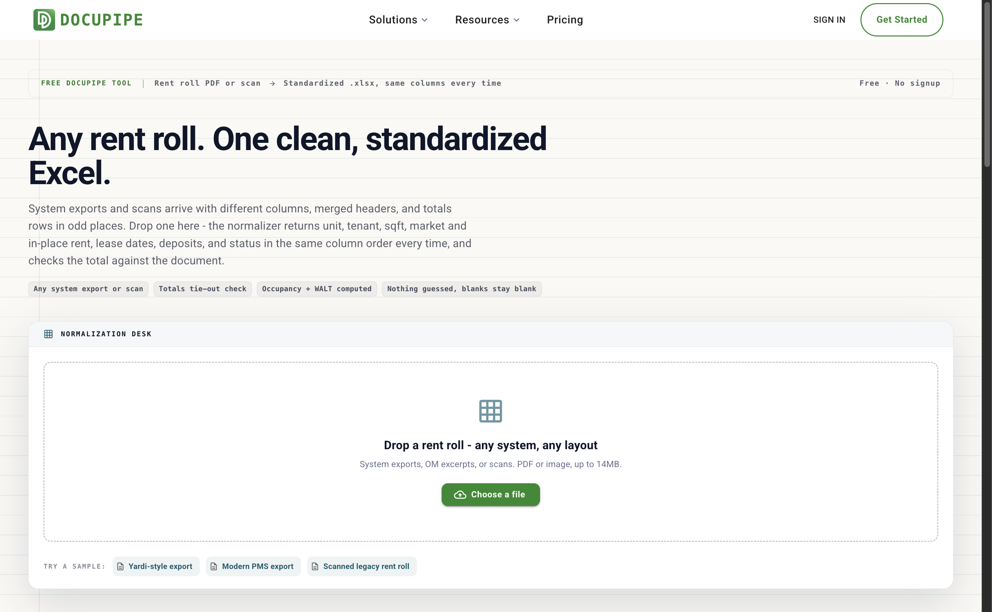Load the Yardi-style export sample
The image size is (992, 612).
coord(156,566)
